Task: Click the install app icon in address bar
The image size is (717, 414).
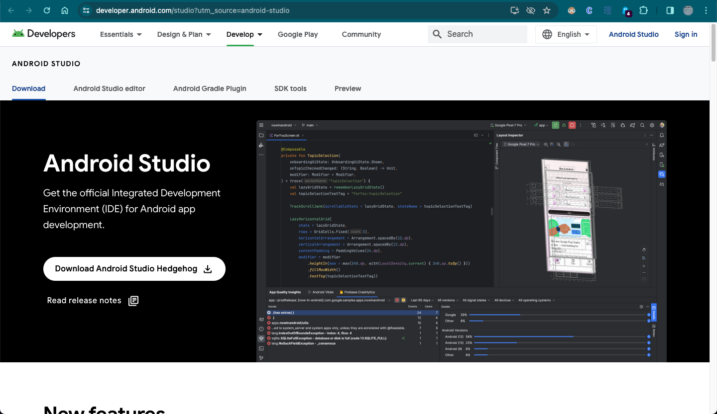Action: click(x=515, y=10)
